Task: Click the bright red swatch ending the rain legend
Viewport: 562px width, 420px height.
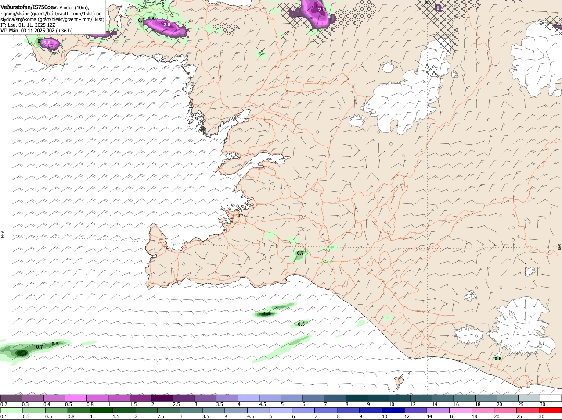Action: [551, 410]
